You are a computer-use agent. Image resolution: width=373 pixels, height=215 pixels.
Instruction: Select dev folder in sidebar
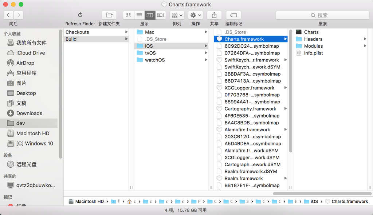[29, 123]
